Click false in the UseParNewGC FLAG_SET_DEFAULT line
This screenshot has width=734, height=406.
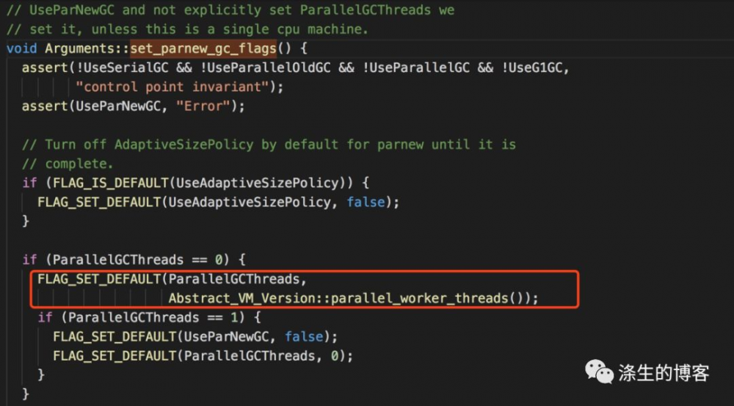tap(305, 337)
